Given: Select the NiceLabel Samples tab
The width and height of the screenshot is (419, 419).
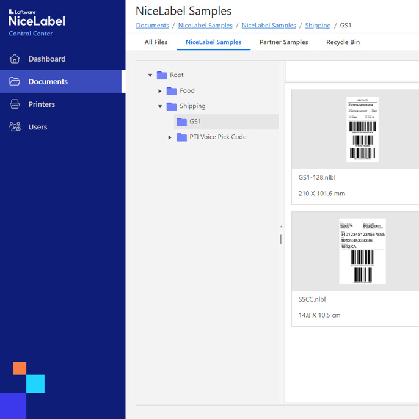Looking at the screenshot, I should (214, 42).
